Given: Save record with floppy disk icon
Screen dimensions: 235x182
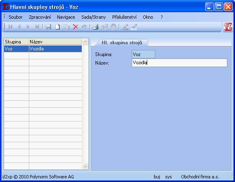Looking at the screenshot, I should point(48,27).
